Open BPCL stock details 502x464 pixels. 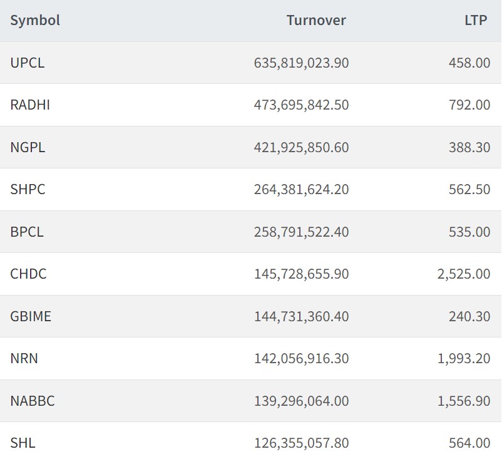27,232
